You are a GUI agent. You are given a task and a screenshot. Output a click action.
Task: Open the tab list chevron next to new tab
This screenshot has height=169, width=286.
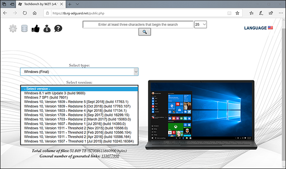pyautogui.click(x=77, y=4)
